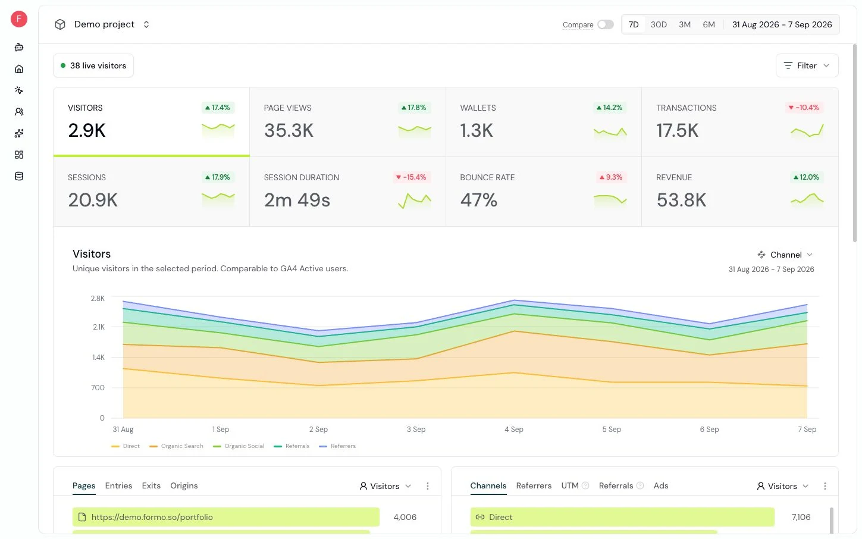This screenshot has height=539, width=862.
Task: Click the 17.4% visitors change badge
Action: click(x=218, y=108)
